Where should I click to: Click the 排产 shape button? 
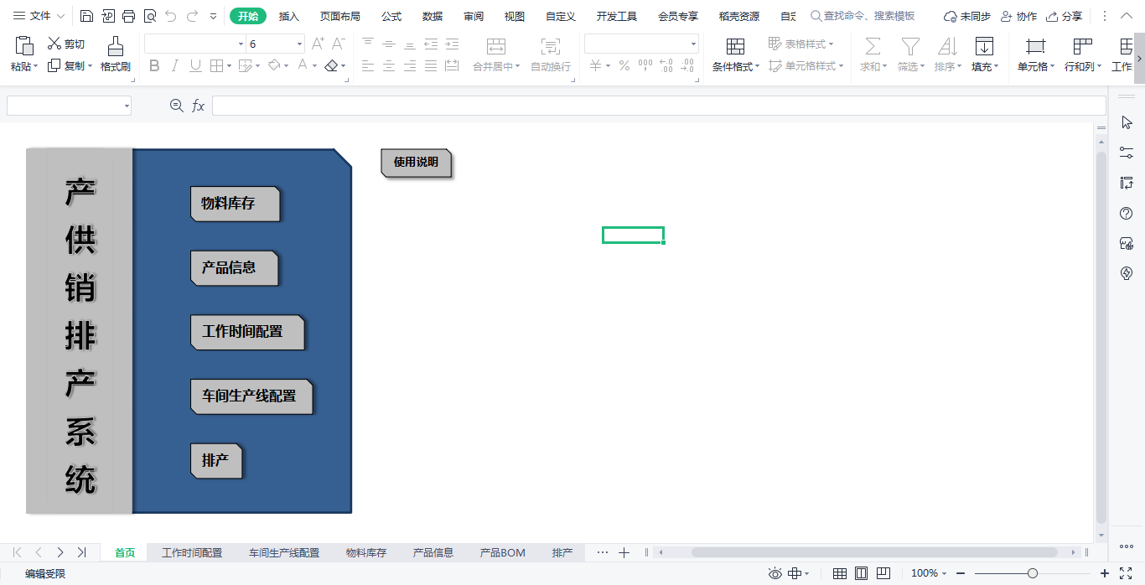coord(216,461)
